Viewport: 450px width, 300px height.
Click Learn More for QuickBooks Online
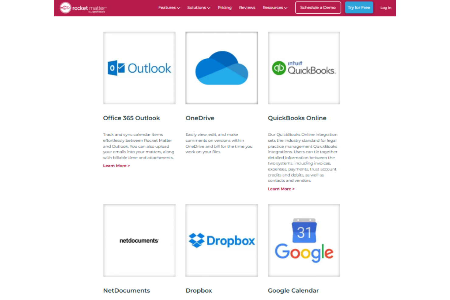coord(281,189)
